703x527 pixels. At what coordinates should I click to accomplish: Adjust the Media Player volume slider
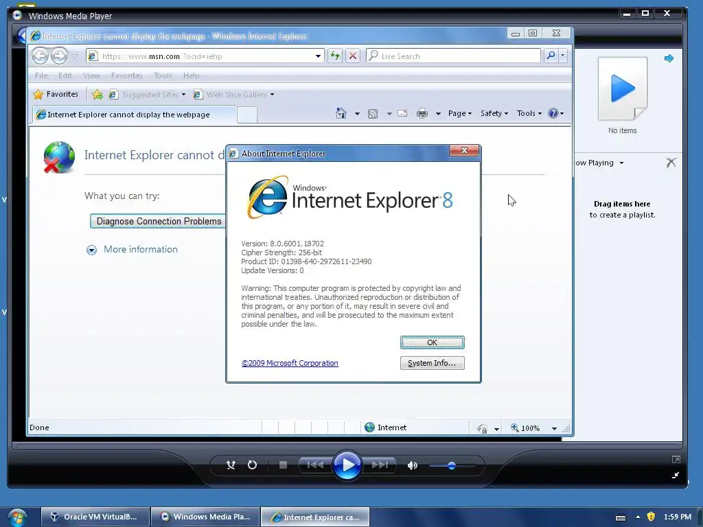click(x=452, y=466)
